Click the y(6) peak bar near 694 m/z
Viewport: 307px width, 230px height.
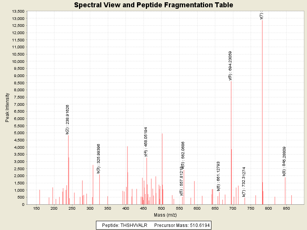(231, 146)
